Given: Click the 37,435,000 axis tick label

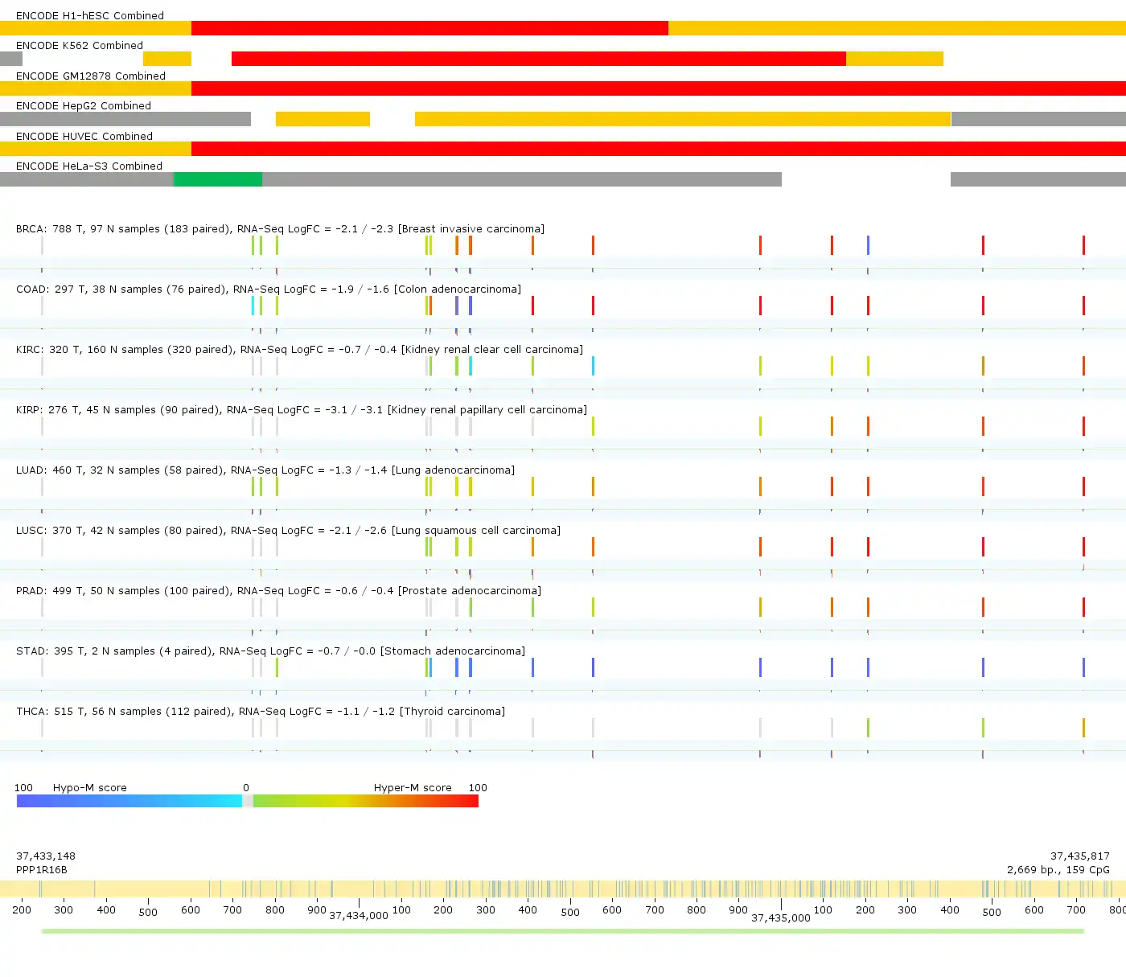Looking at the screenshot, I should (781, 918).
